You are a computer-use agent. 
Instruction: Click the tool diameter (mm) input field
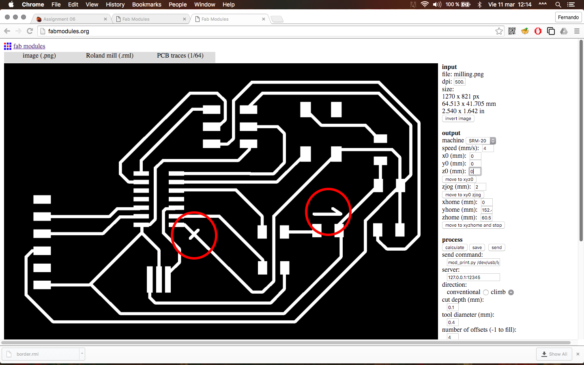click(x=453, y=322)
